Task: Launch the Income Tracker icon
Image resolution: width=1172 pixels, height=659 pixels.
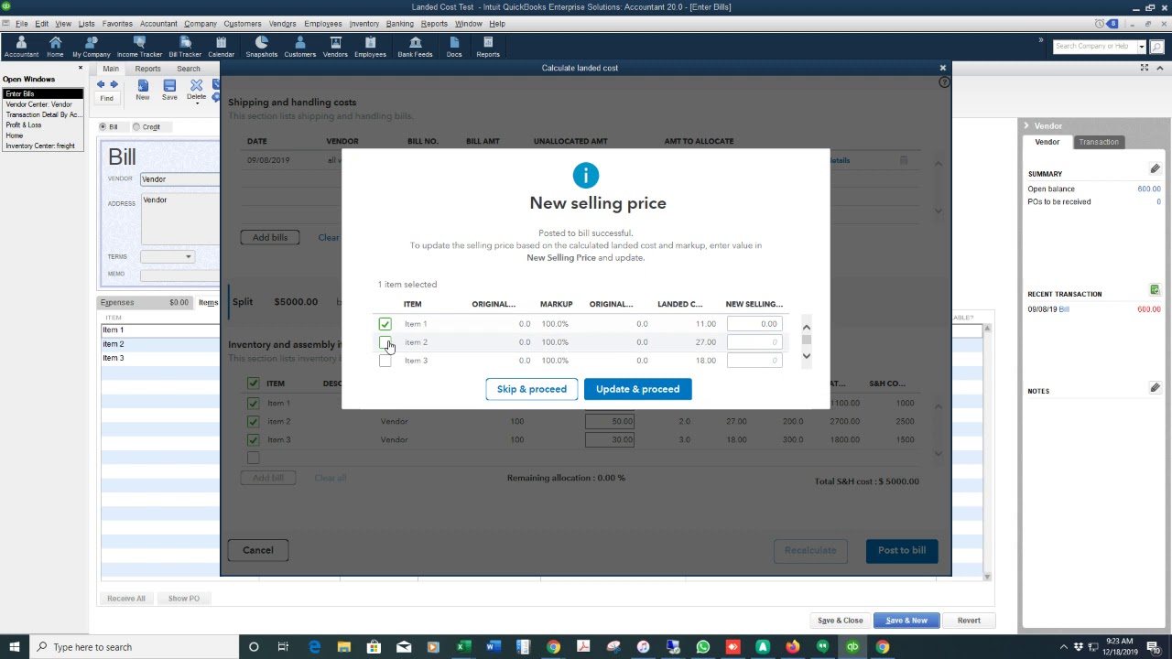Action: 139,47
